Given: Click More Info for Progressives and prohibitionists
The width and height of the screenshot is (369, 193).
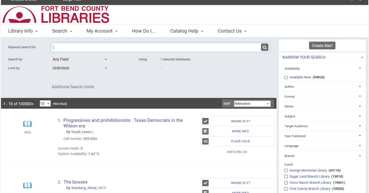Looking at the screenshot, I should 240,131.
